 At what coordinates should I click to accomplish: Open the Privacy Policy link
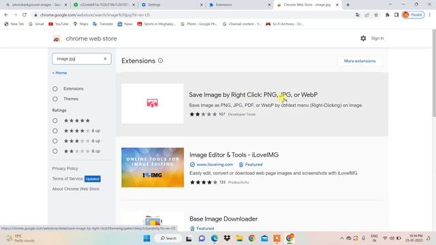pos(65,168)
